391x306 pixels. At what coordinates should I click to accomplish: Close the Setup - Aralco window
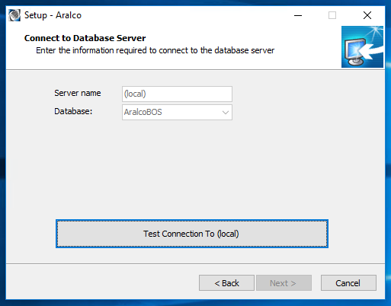point(367,15)
